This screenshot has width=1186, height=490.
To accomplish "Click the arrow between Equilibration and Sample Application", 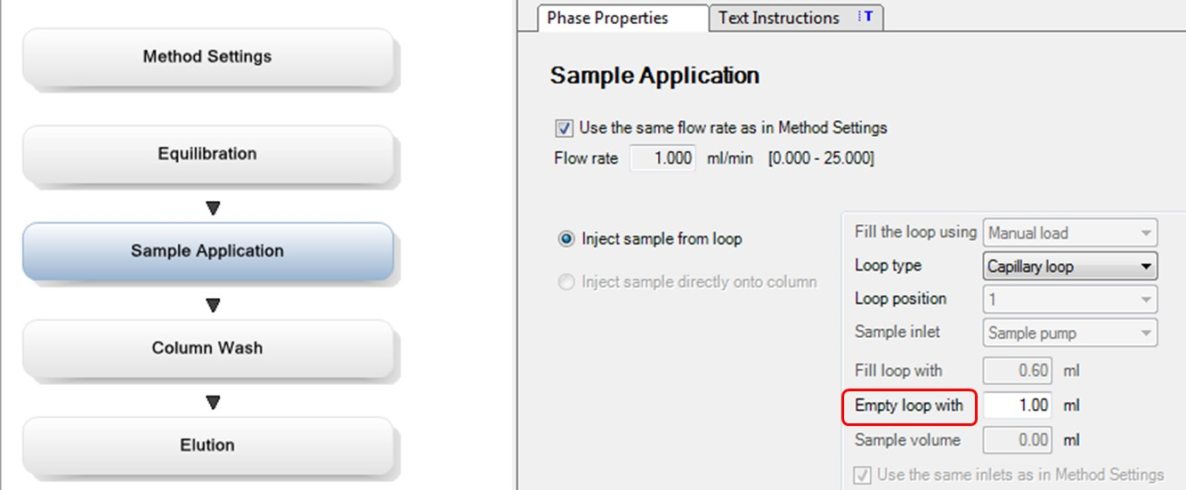I will (212, 208).
